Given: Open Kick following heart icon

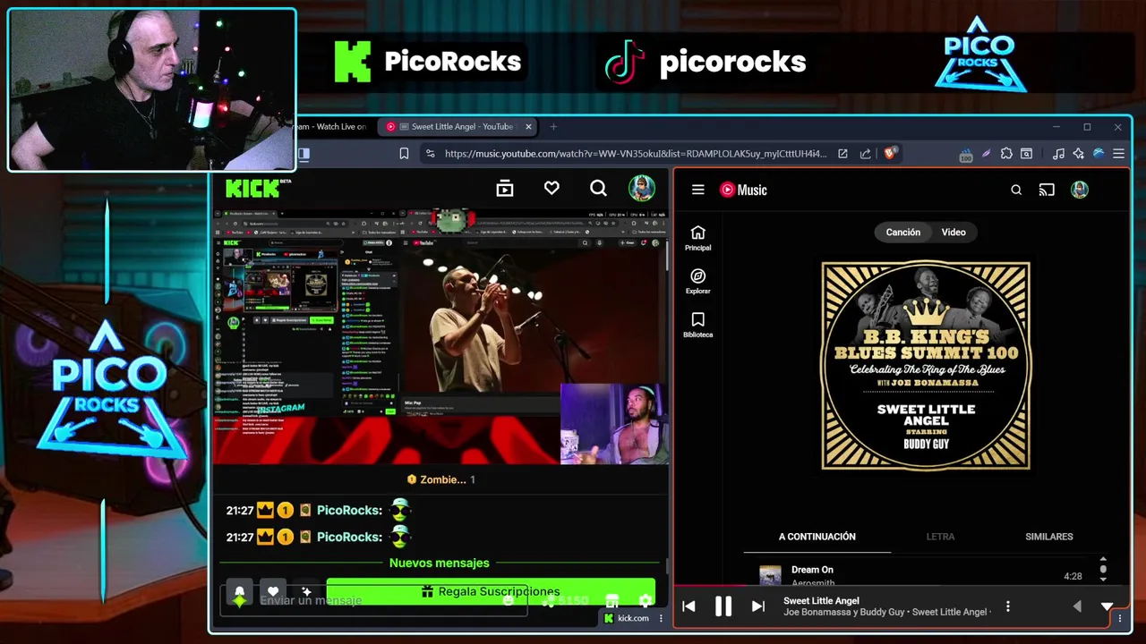Looking at the screenshot, I should (x=552, y=188).
